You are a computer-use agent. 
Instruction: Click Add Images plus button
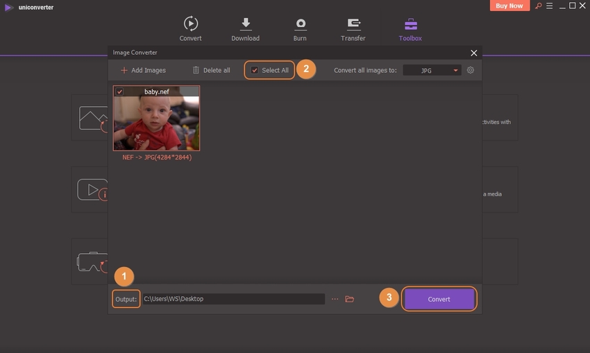click(x=124, y=70)
